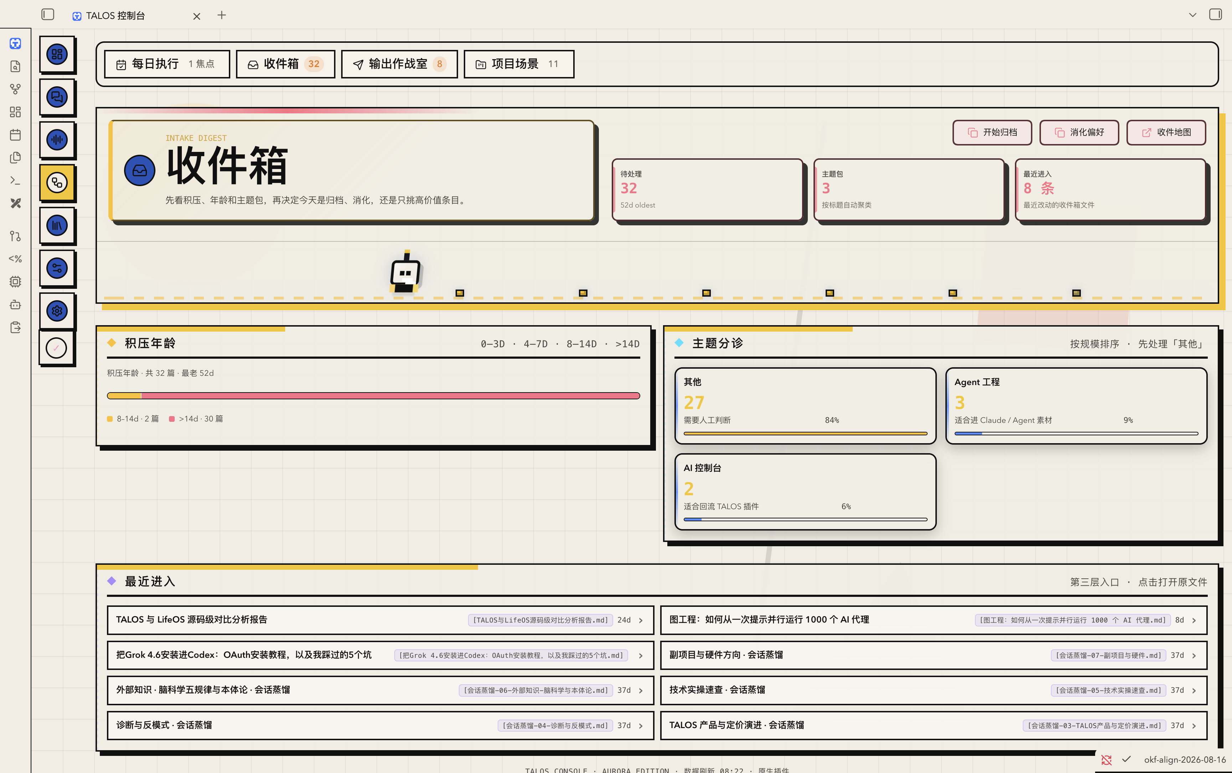The width and height of the screenshot is (1232, 773).
Task: Click 'okf-align-2026-08-16' in status bar
Action: pos(1185,760)
